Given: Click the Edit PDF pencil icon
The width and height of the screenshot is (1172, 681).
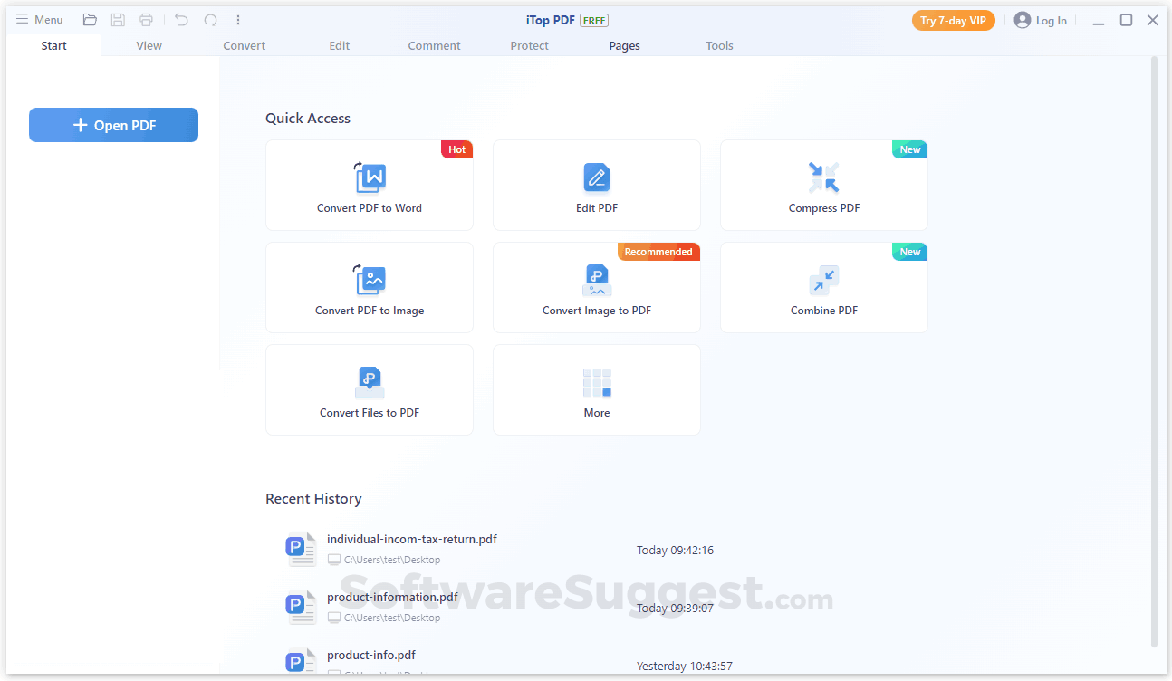Looking at the screenshot, I should point(597,177).
